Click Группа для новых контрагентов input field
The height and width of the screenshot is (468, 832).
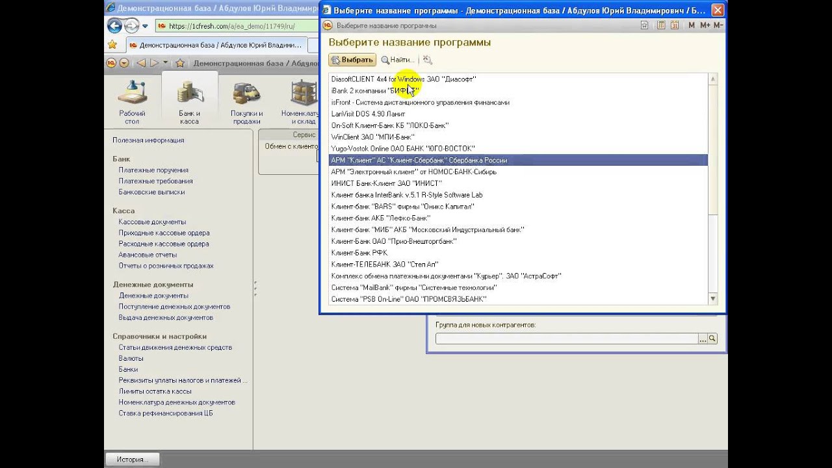click(x=566, y=339)
